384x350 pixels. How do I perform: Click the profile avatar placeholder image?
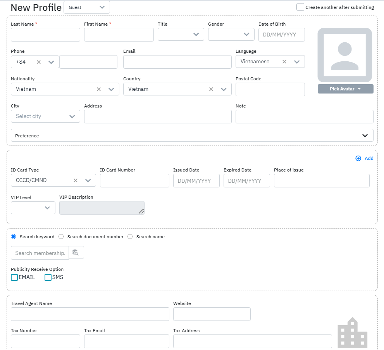point(344,55)
